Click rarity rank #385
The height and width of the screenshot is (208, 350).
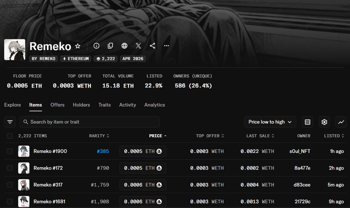pos(103,151)
